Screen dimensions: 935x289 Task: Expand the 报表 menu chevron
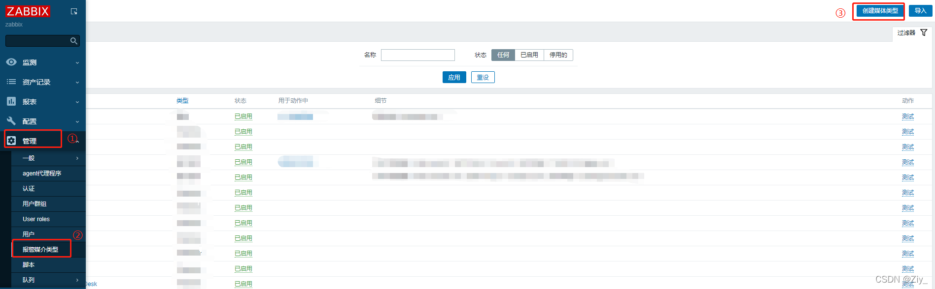tap(77, 102)
